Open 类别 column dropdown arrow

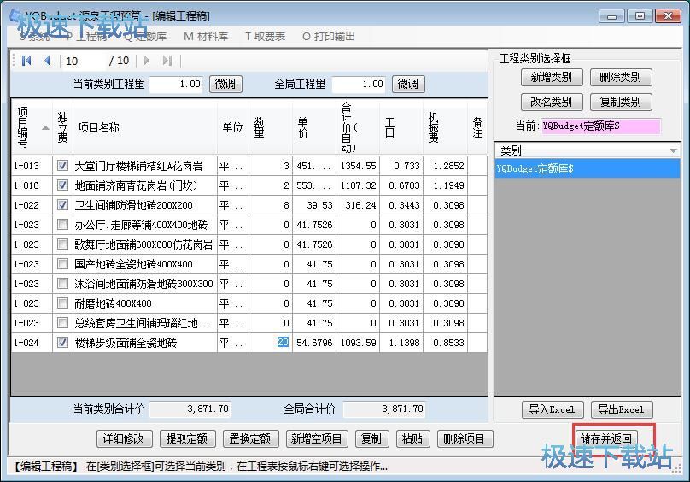[x=673, y=150]
